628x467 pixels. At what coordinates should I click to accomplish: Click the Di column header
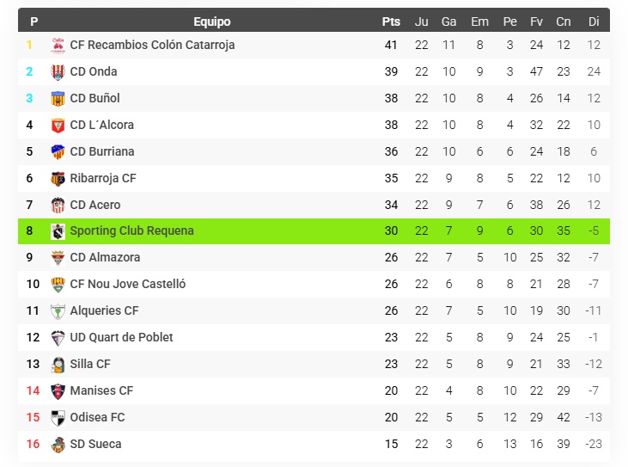click(x=594, y=22)
